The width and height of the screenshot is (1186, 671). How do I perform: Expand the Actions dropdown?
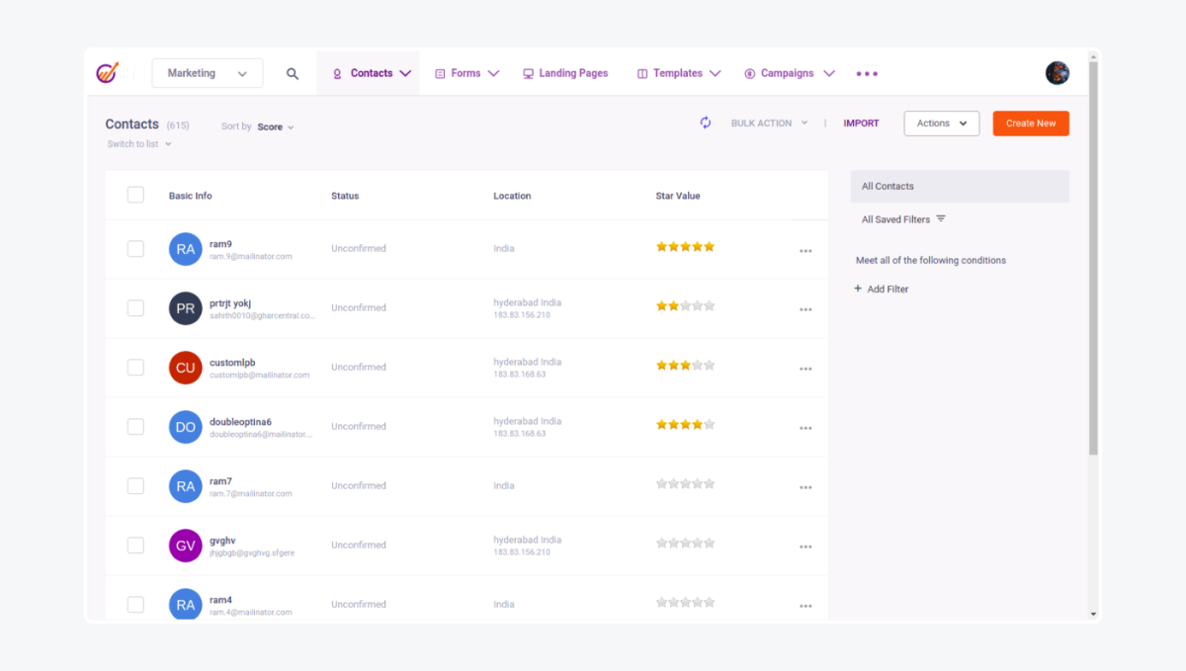[941, 123]
